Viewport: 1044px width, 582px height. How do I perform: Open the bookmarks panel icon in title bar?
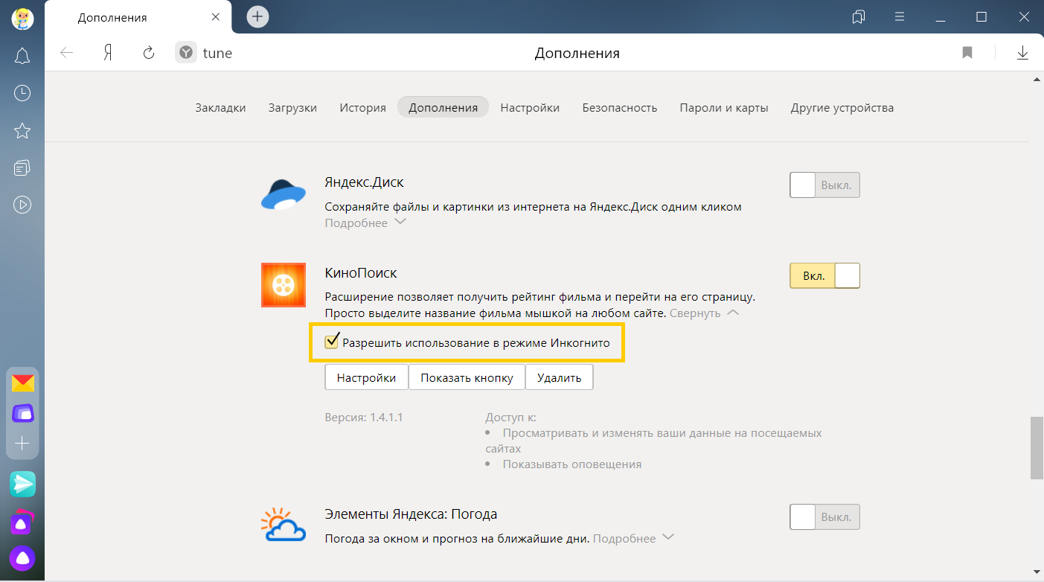[x=859, y=17]
